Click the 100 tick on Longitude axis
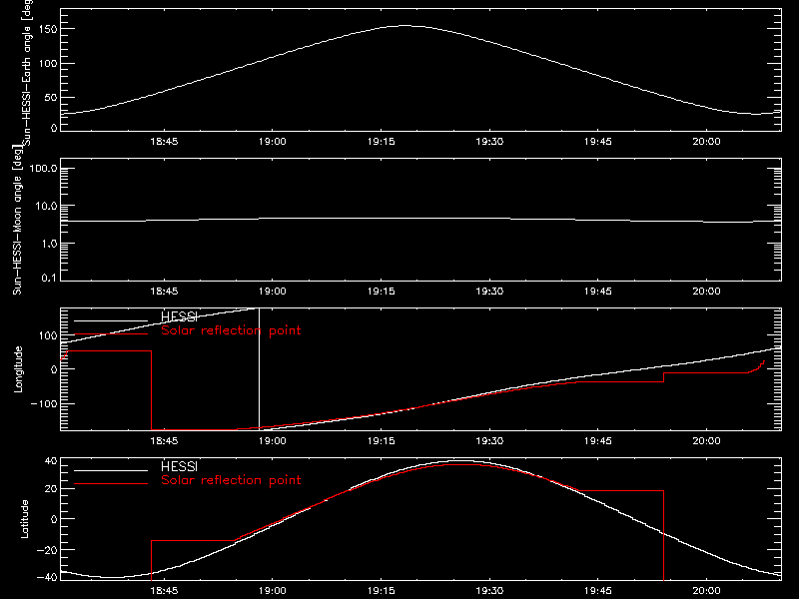The height and width of the screenshot is (599, 799). coord(50,335)
